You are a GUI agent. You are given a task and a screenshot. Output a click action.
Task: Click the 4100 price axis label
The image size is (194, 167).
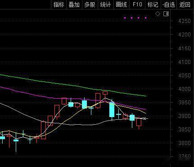185,62
